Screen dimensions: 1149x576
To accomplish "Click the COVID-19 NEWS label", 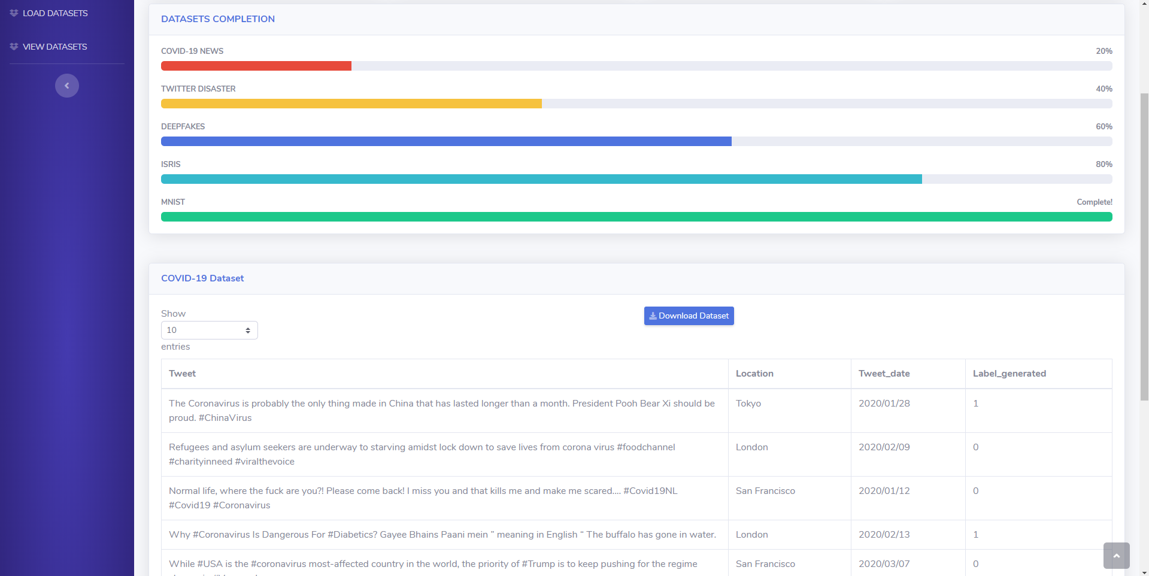I will pyautogui.click(x=192, y=51).
